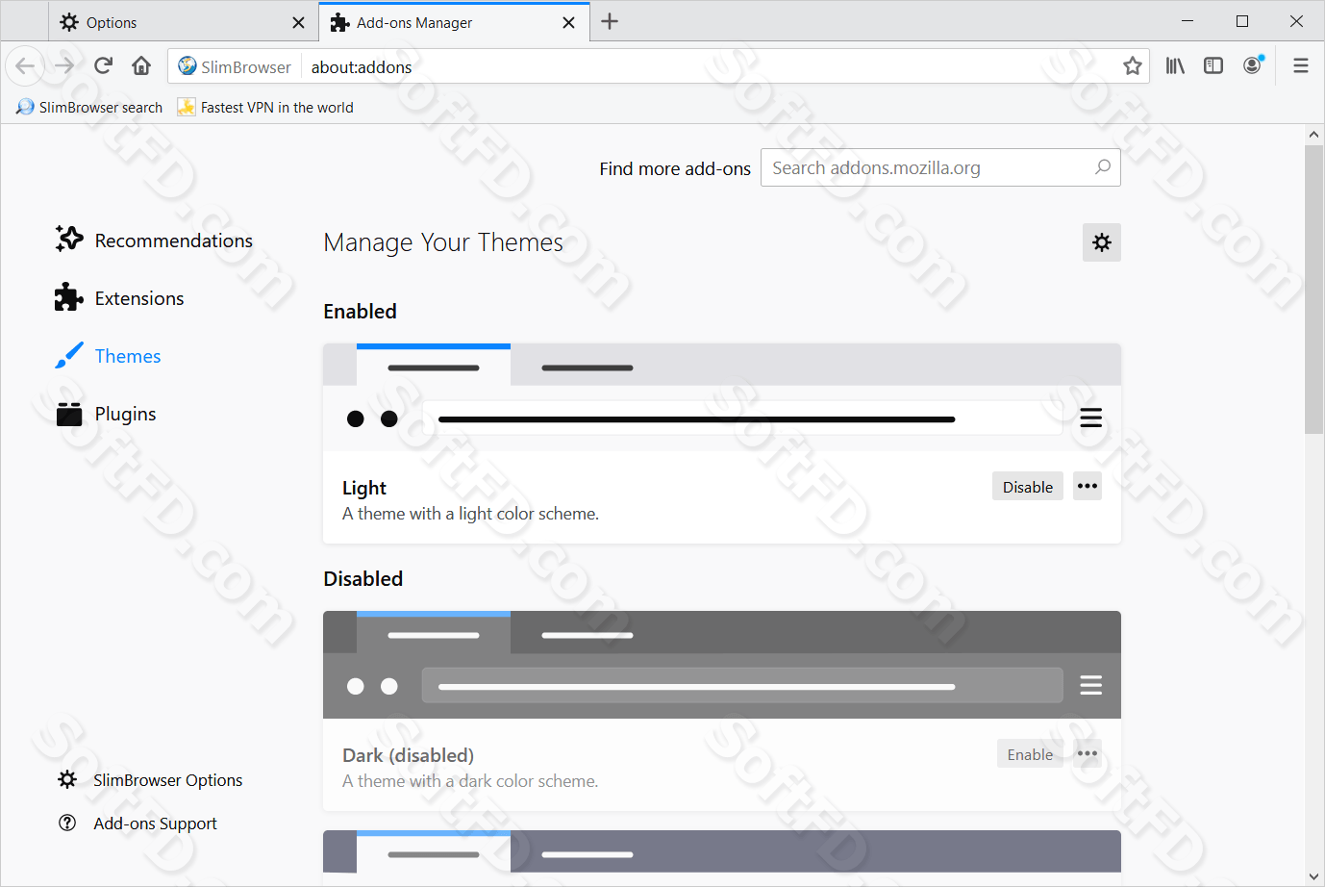Go forward with the Forward arrow

64,66
